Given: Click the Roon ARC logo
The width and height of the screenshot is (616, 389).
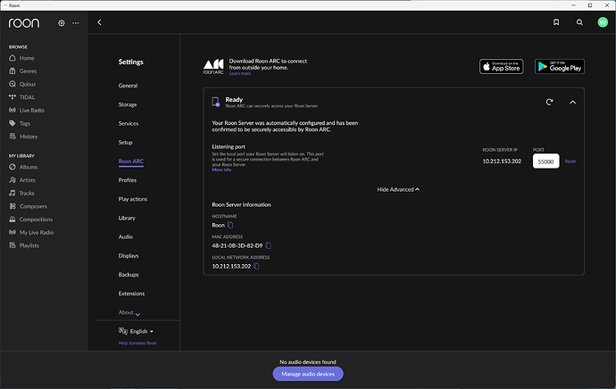Looking at the screenshot, I should [x=213, y=67].
